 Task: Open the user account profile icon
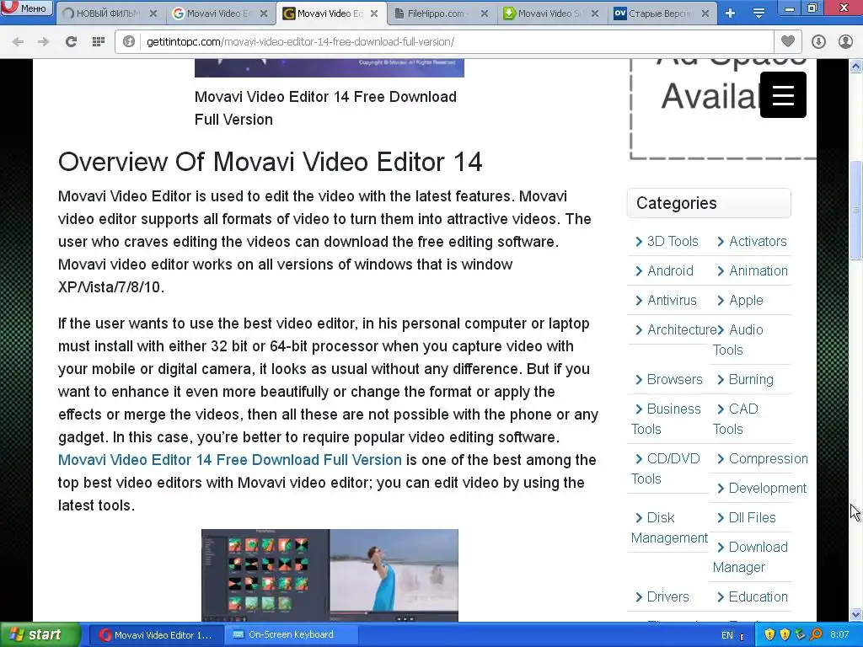pyautogui.click(x=845, y=41)
